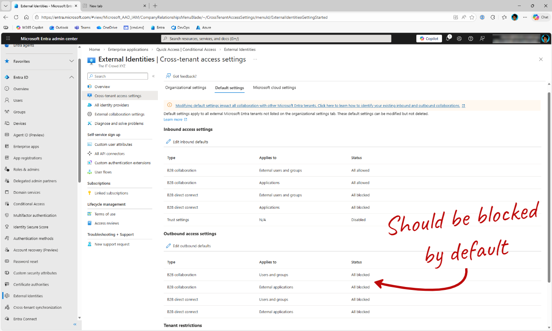552x331 pixels.
Task: Select Cross-tenant access settings menu item
Action: point(118,96)
